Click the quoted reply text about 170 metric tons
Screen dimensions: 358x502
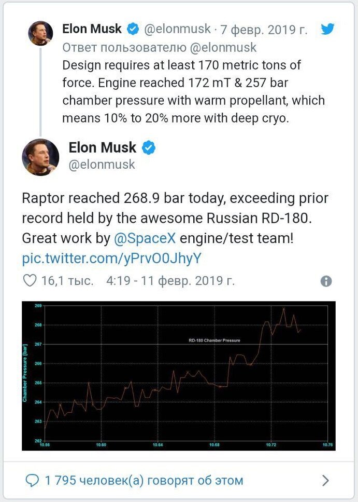click(193, 91)
